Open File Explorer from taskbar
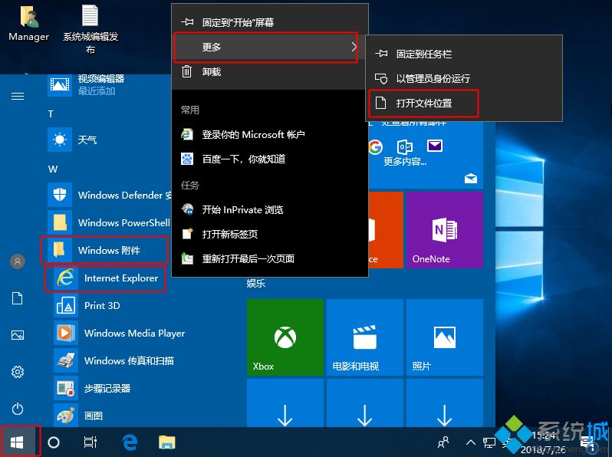Viewport: 612px width, 457px height. point(166,442)
